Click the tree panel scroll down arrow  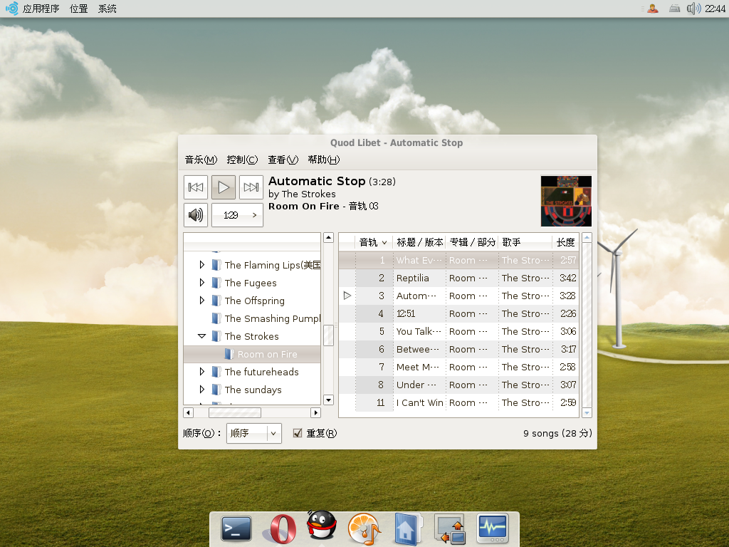click(x=329, y=400)
